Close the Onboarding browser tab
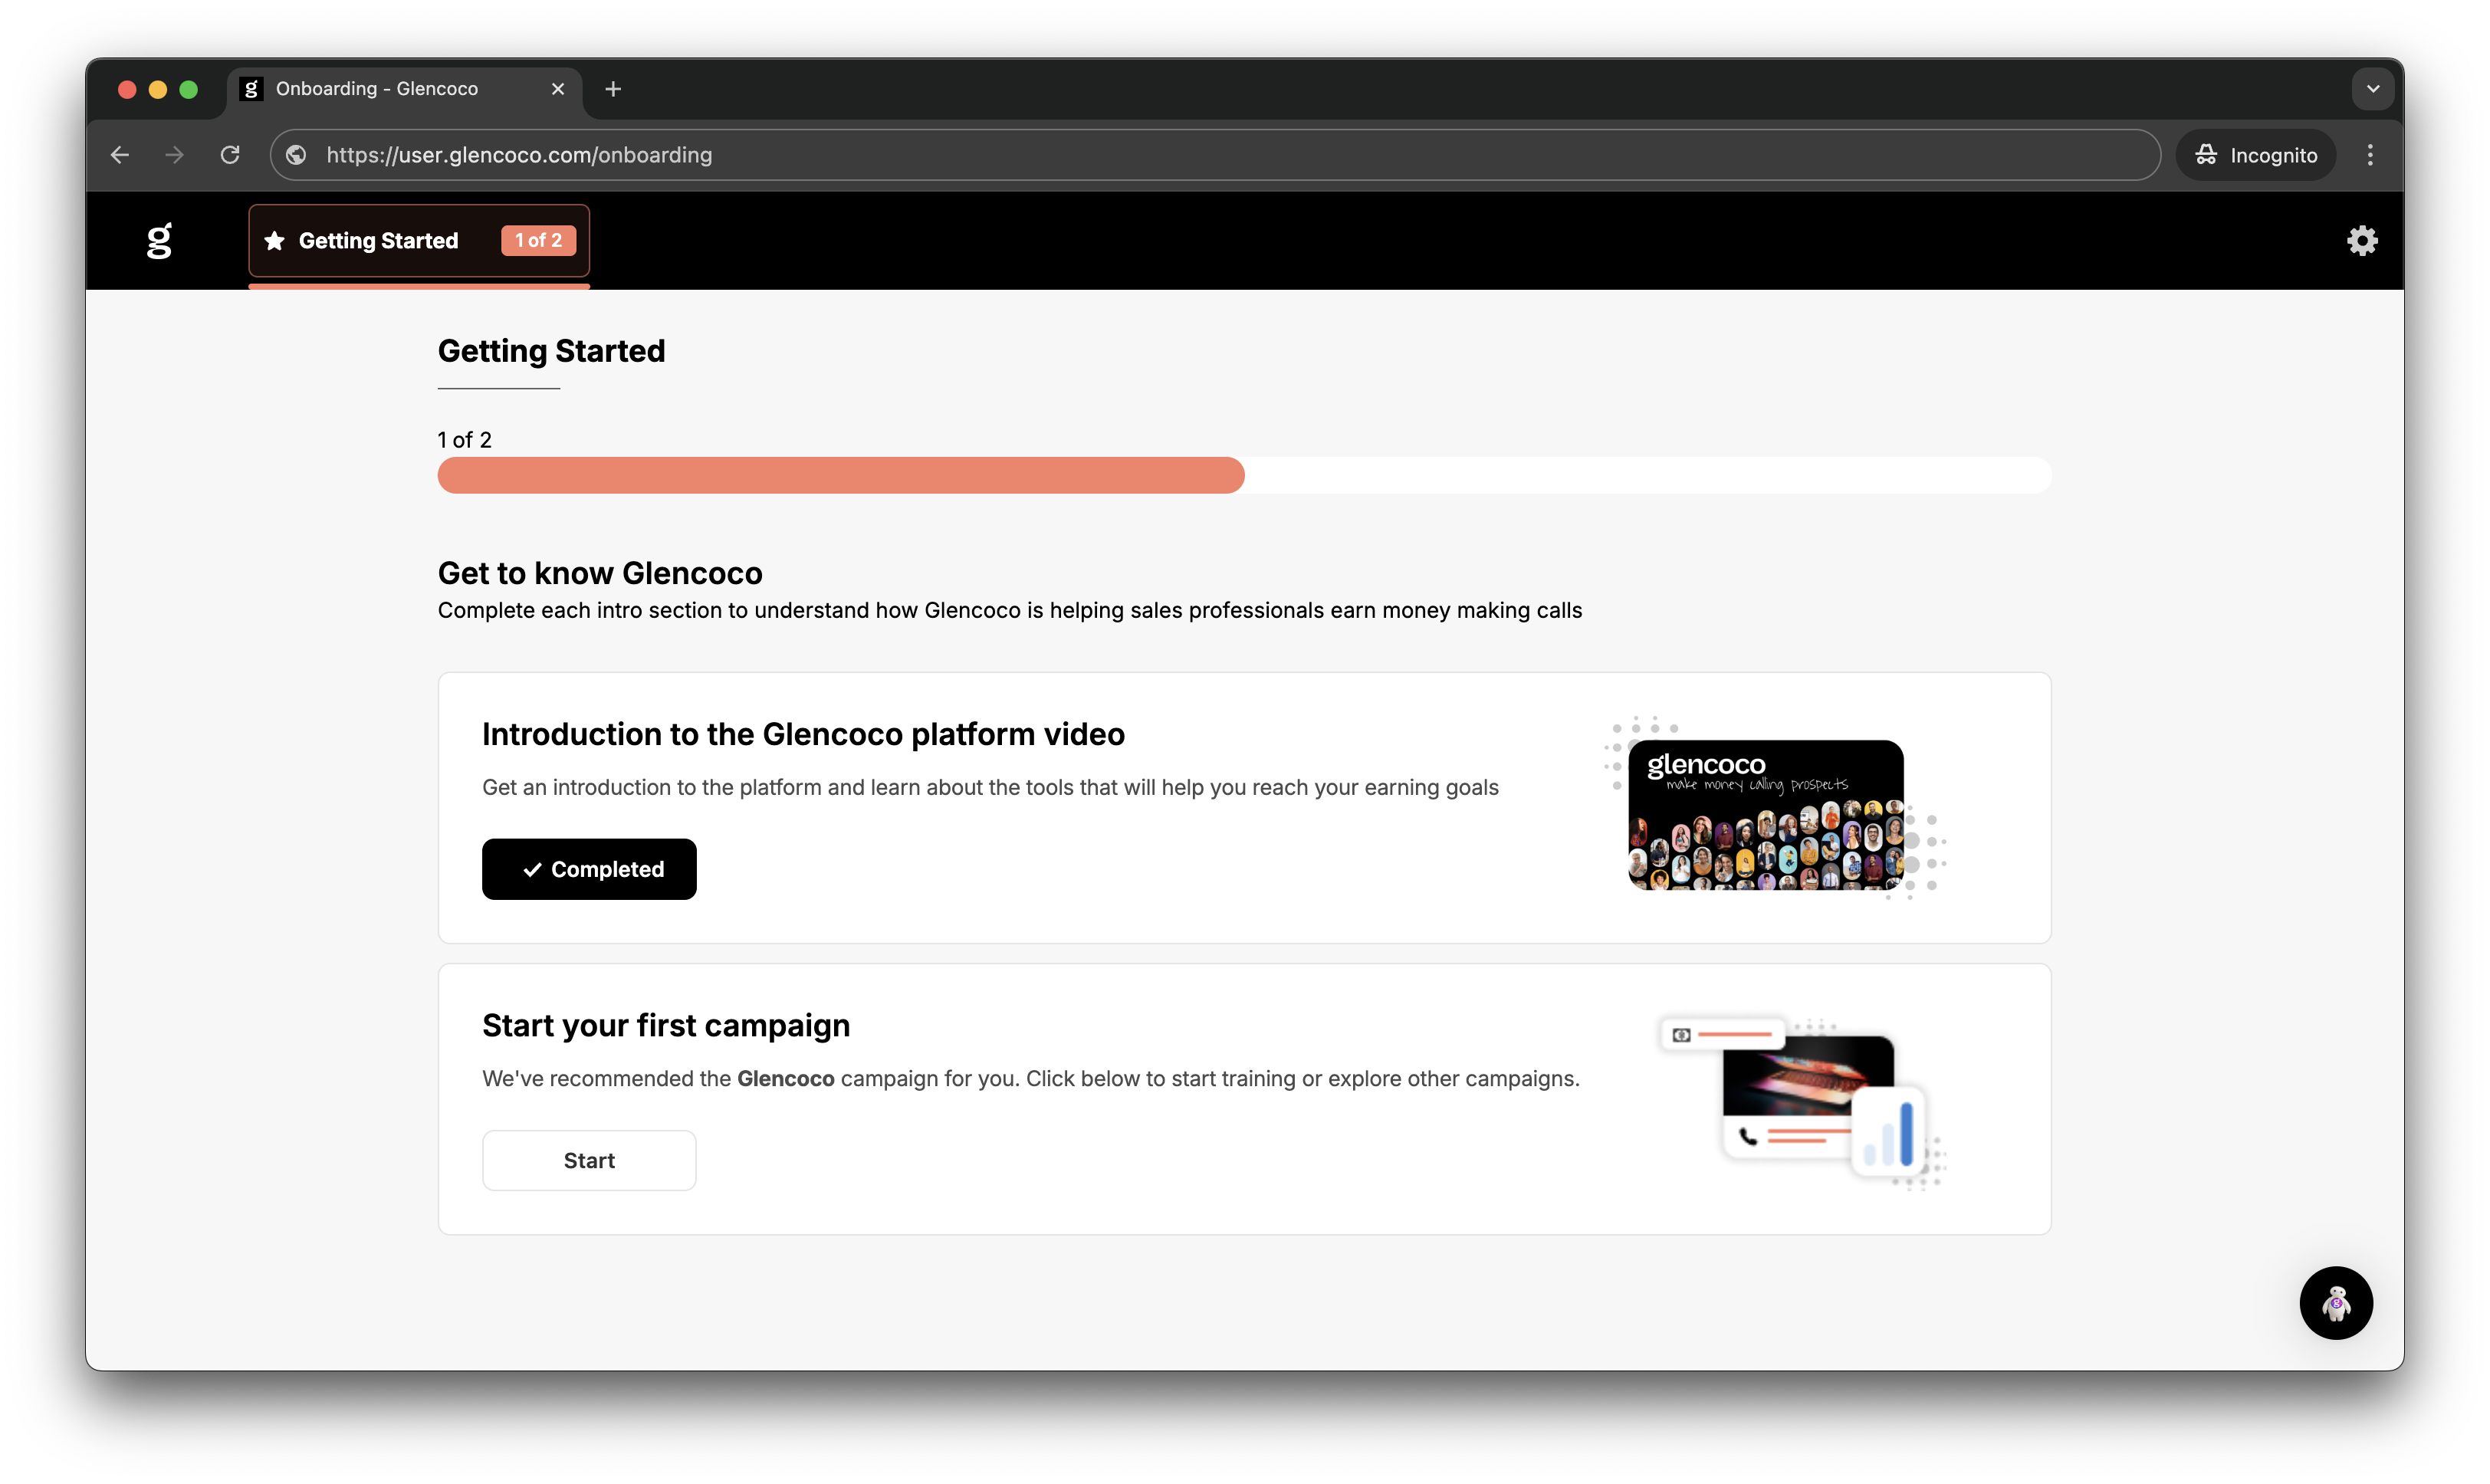The image size is (2490, 1484). [558, 89]
